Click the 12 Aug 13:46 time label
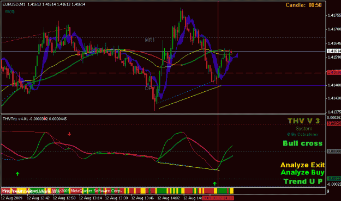This screenshot has height=201, width=341. (142, 198)
